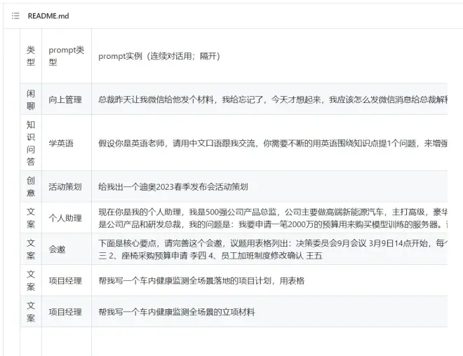Select the 闲聊 category cell

31,100
